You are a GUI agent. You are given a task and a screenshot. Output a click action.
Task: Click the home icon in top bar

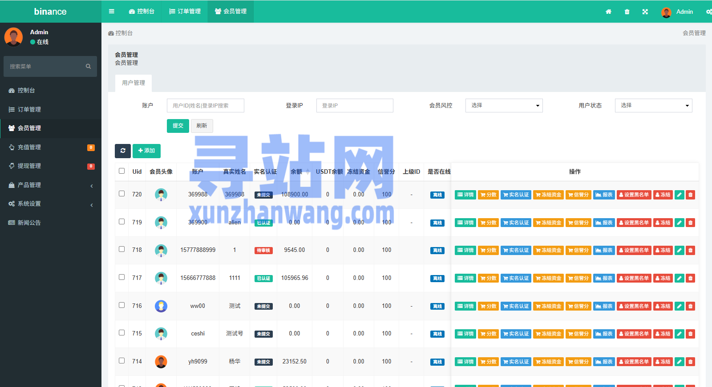608,12
